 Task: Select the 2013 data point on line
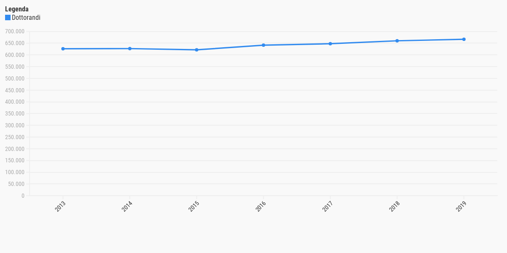(x=63, y=49)
